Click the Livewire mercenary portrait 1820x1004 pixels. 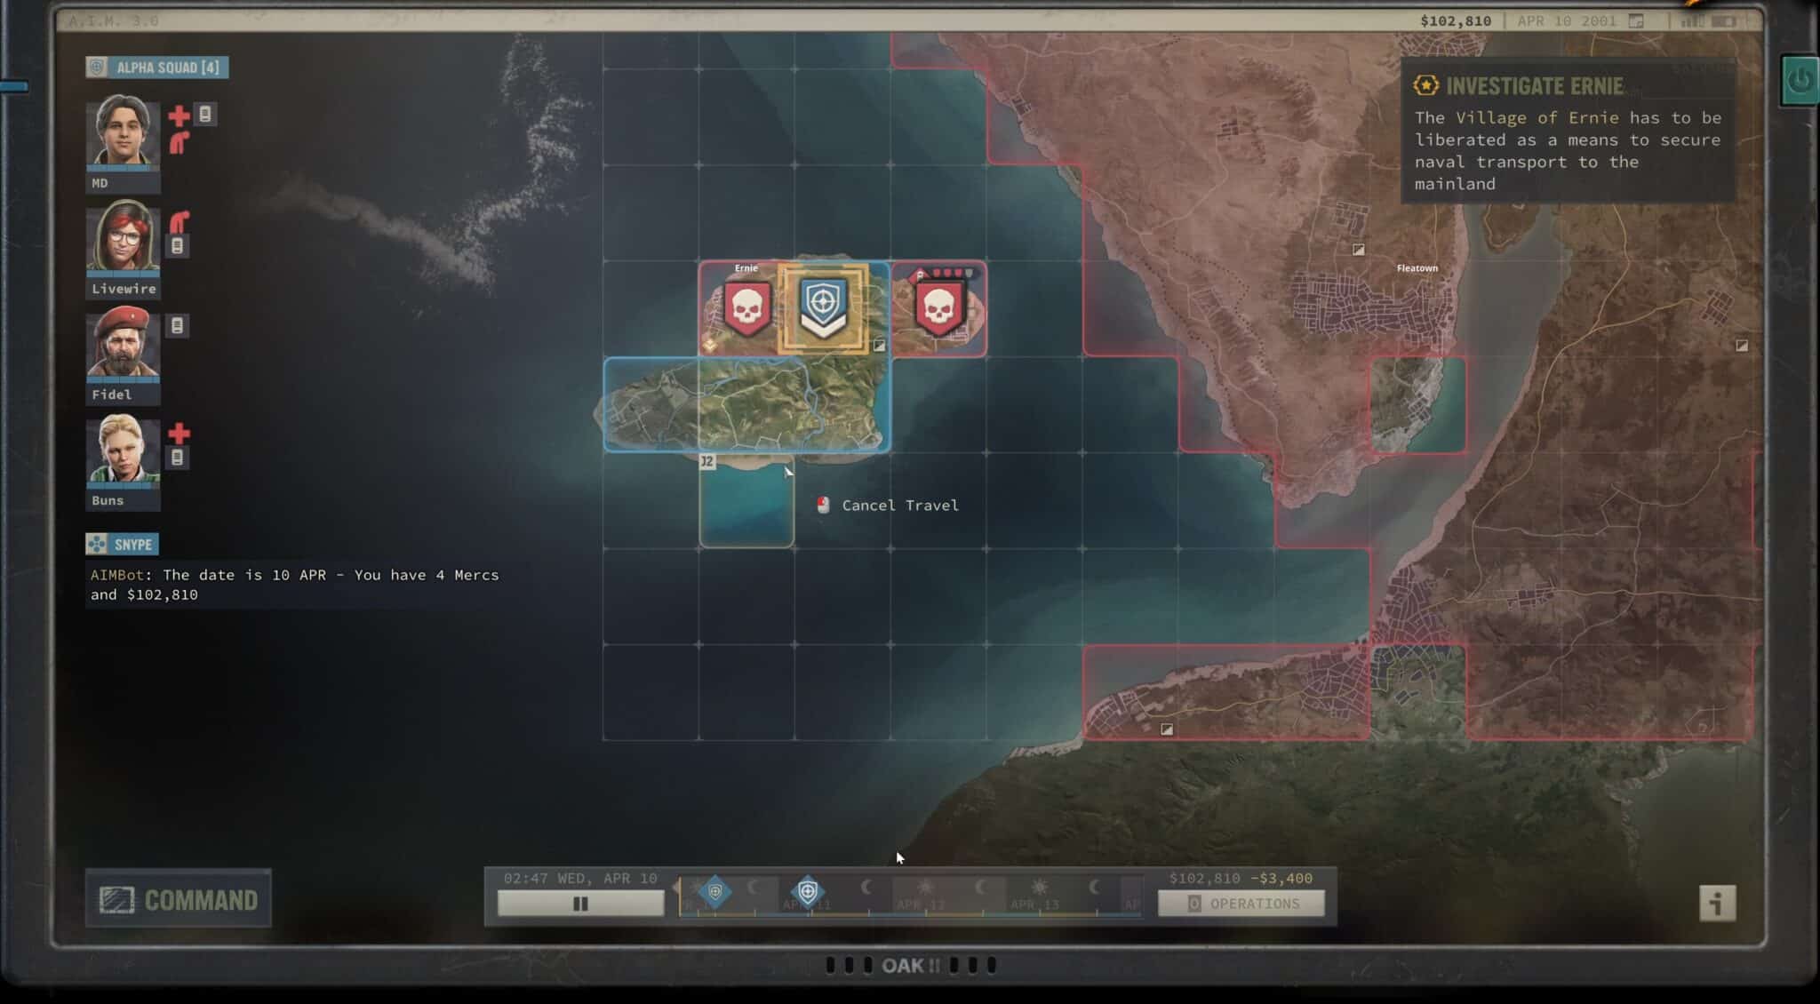tap(125, 243)
